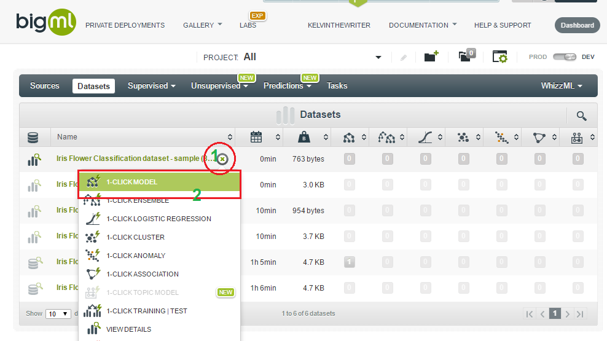This screenshot has height=341, width=607.
Task: Click the source dataset icon in the 1h 6min row
Action: 35,289
